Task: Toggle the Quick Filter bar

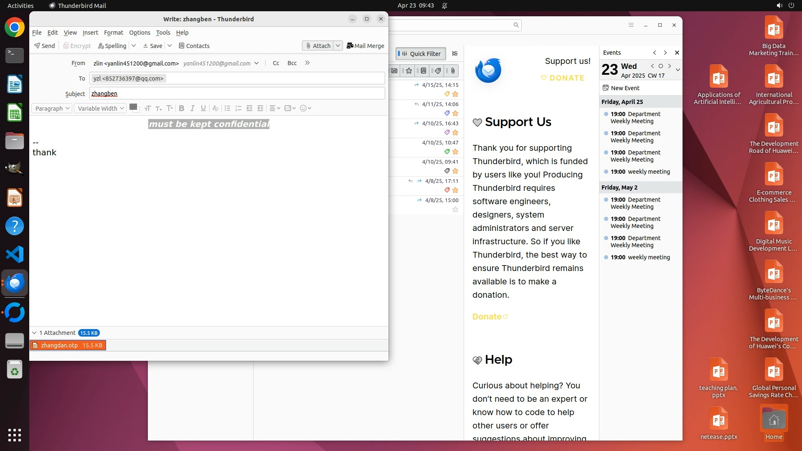Action: pos(421,53)
